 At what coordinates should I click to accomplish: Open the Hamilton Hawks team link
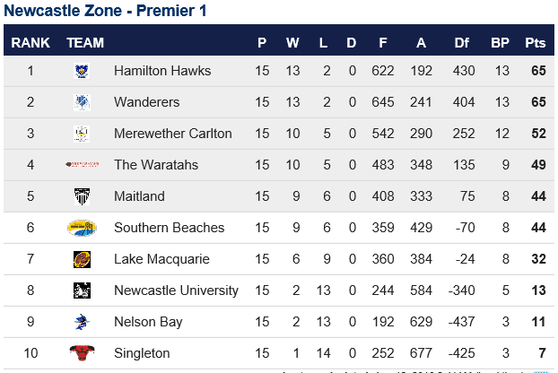(x=162, y=71)
